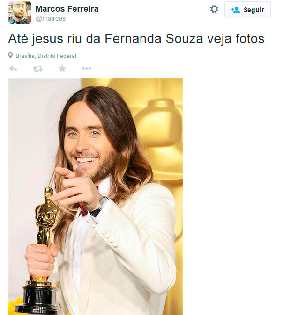Reply to the tweet using the arrow icon
Image resolution: width=283 pixels, height=315 pixels.
click(x=13, y=69)
